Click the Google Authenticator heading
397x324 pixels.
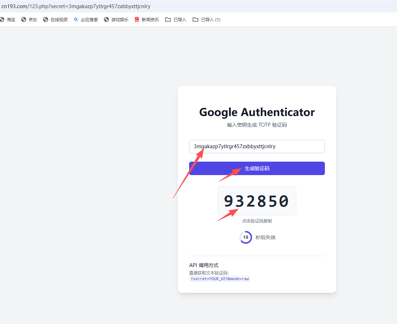257,112
